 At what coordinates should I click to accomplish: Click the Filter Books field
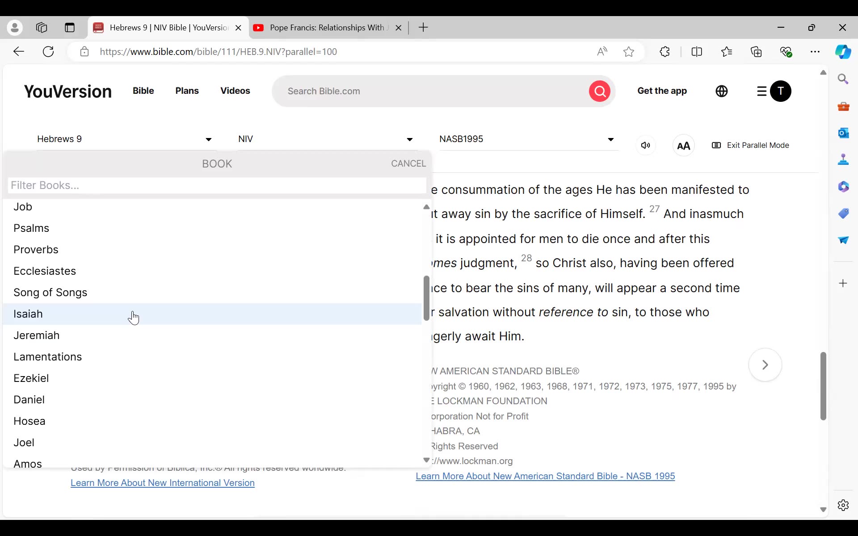[217, 185]
